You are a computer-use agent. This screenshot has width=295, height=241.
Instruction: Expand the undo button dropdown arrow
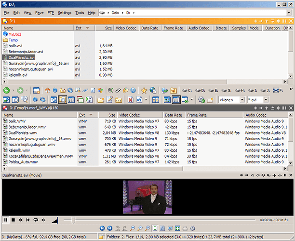pyautogui.click(x=146, y=99)
